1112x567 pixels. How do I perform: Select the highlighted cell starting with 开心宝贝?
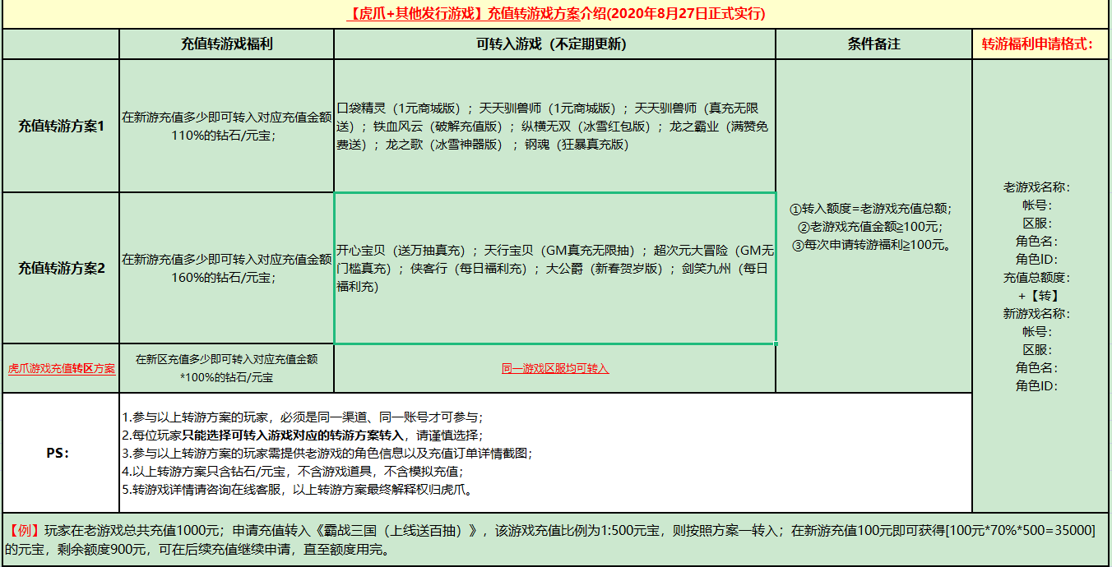(554, 268)
